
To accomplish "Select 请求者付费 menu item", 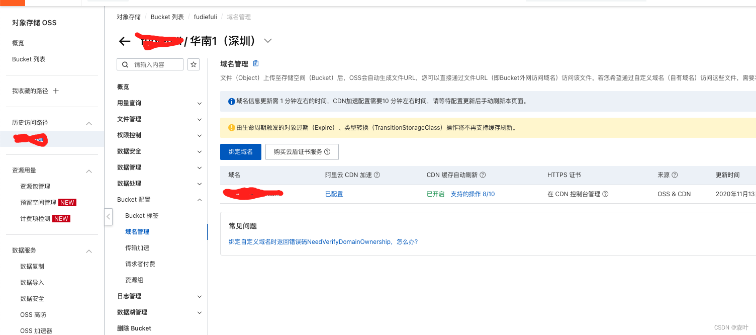I will pos(140,264).
